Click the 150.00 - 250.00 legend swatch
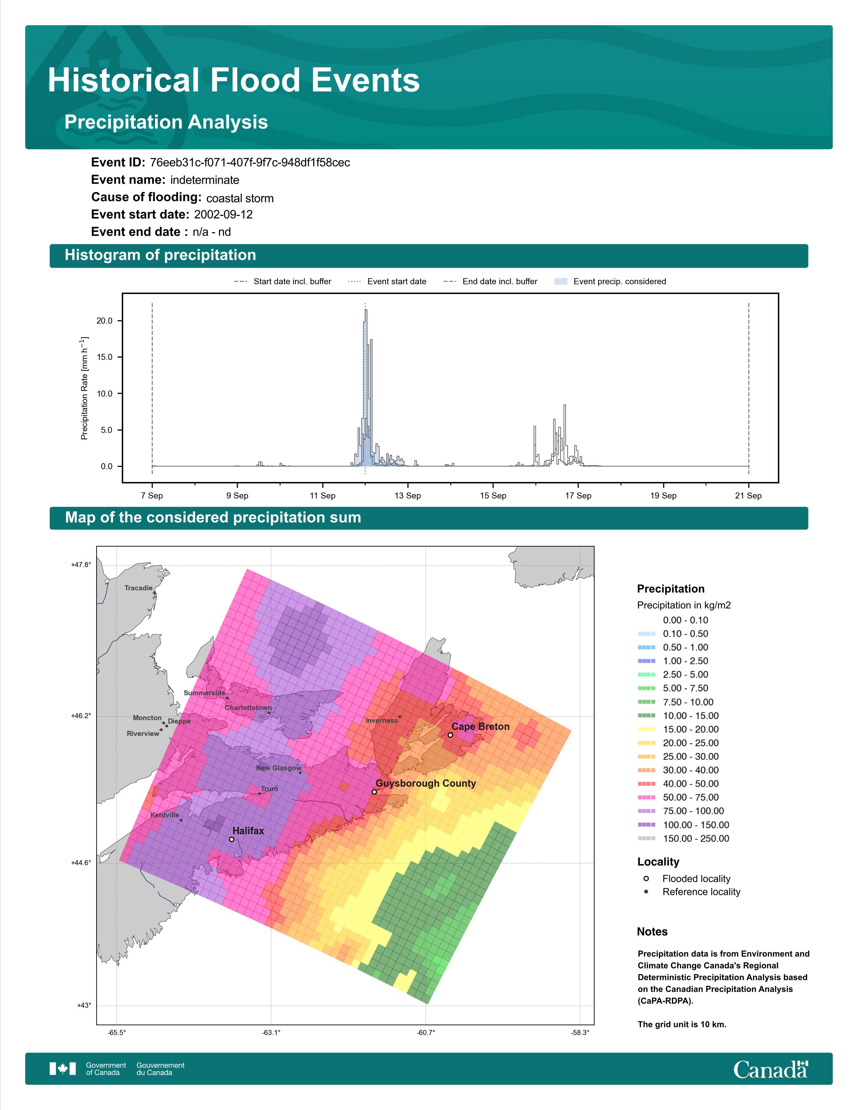The image size is (858, 1110). [647, 839]
